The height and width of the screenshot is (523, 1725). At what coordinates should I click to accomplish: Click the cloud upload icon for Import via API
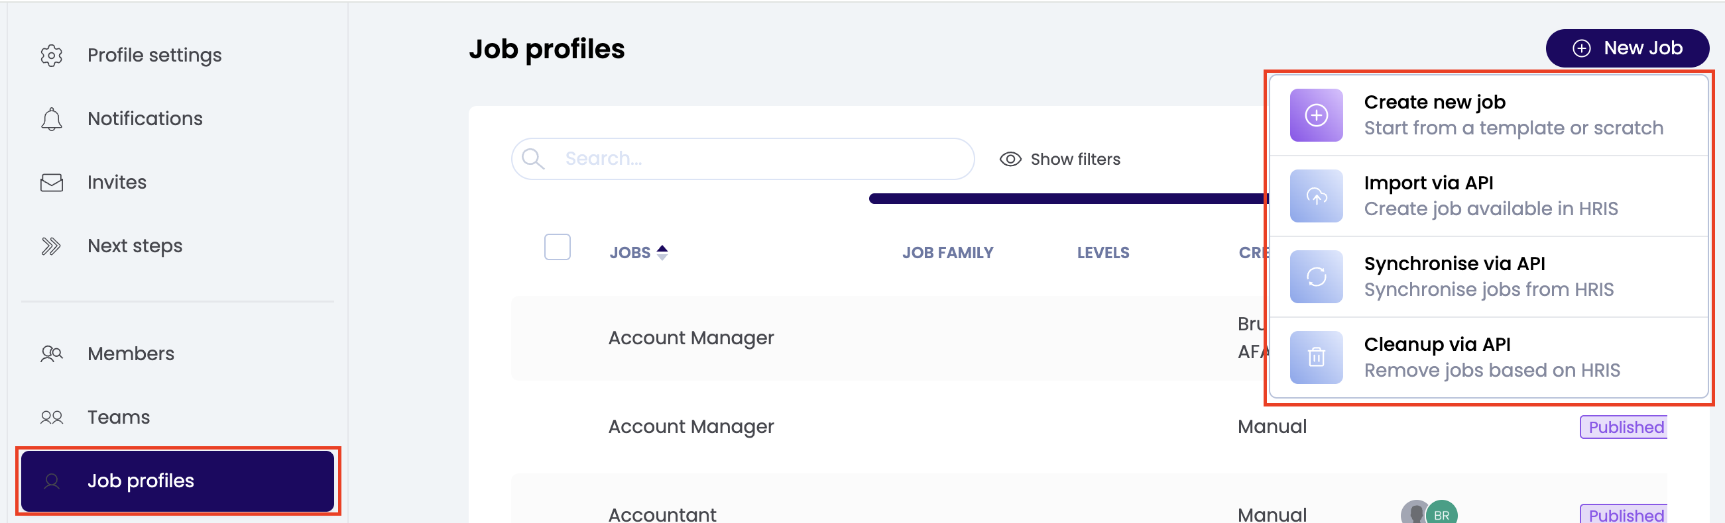coord(1315,196)
